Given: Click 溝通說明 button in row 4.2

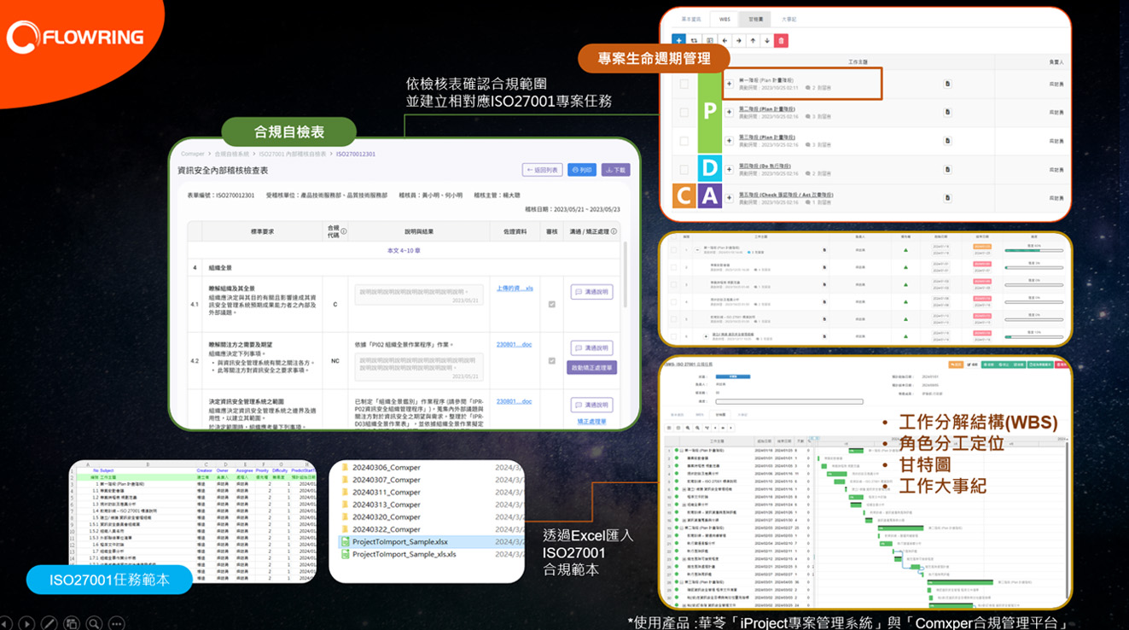Looking at the screenshot, I should pyautogui.click(x=591, y=348).
